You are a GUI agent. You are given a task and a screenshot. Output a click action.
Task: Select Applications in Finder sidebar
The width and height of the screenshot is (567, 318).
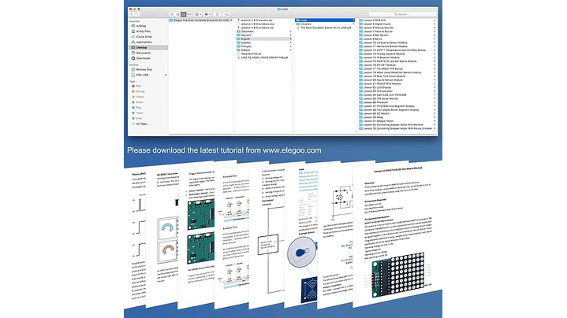[146, 42]
